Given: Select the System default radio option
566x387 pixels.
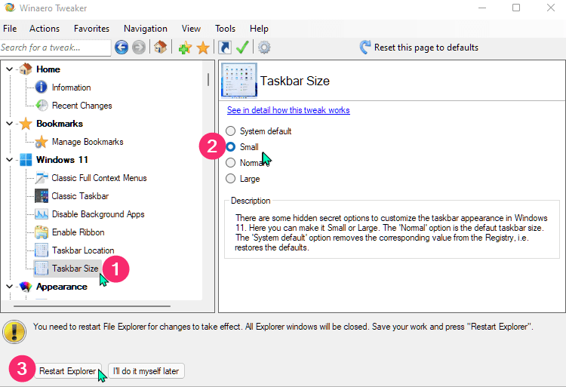Looking at the screenshot, I should (230, 131).
